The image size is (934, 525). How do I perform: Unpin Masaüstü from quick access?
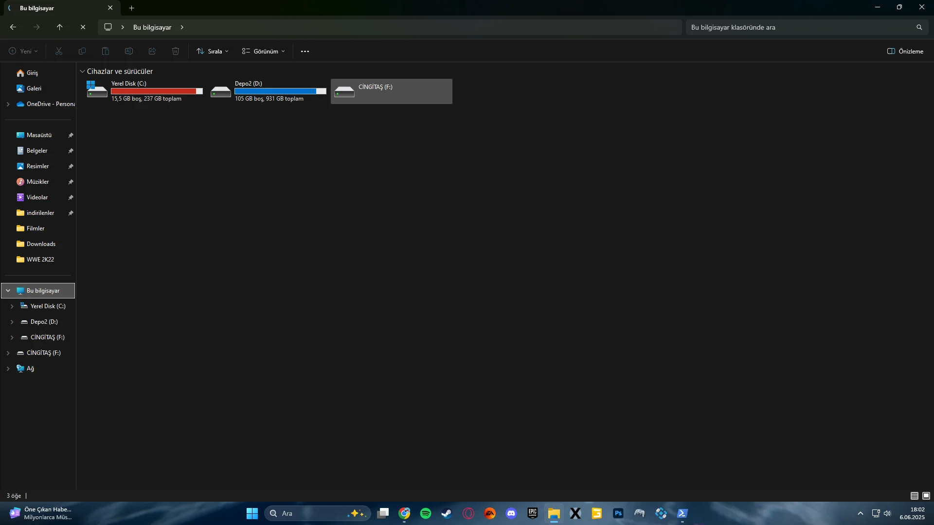coord(71,135)
